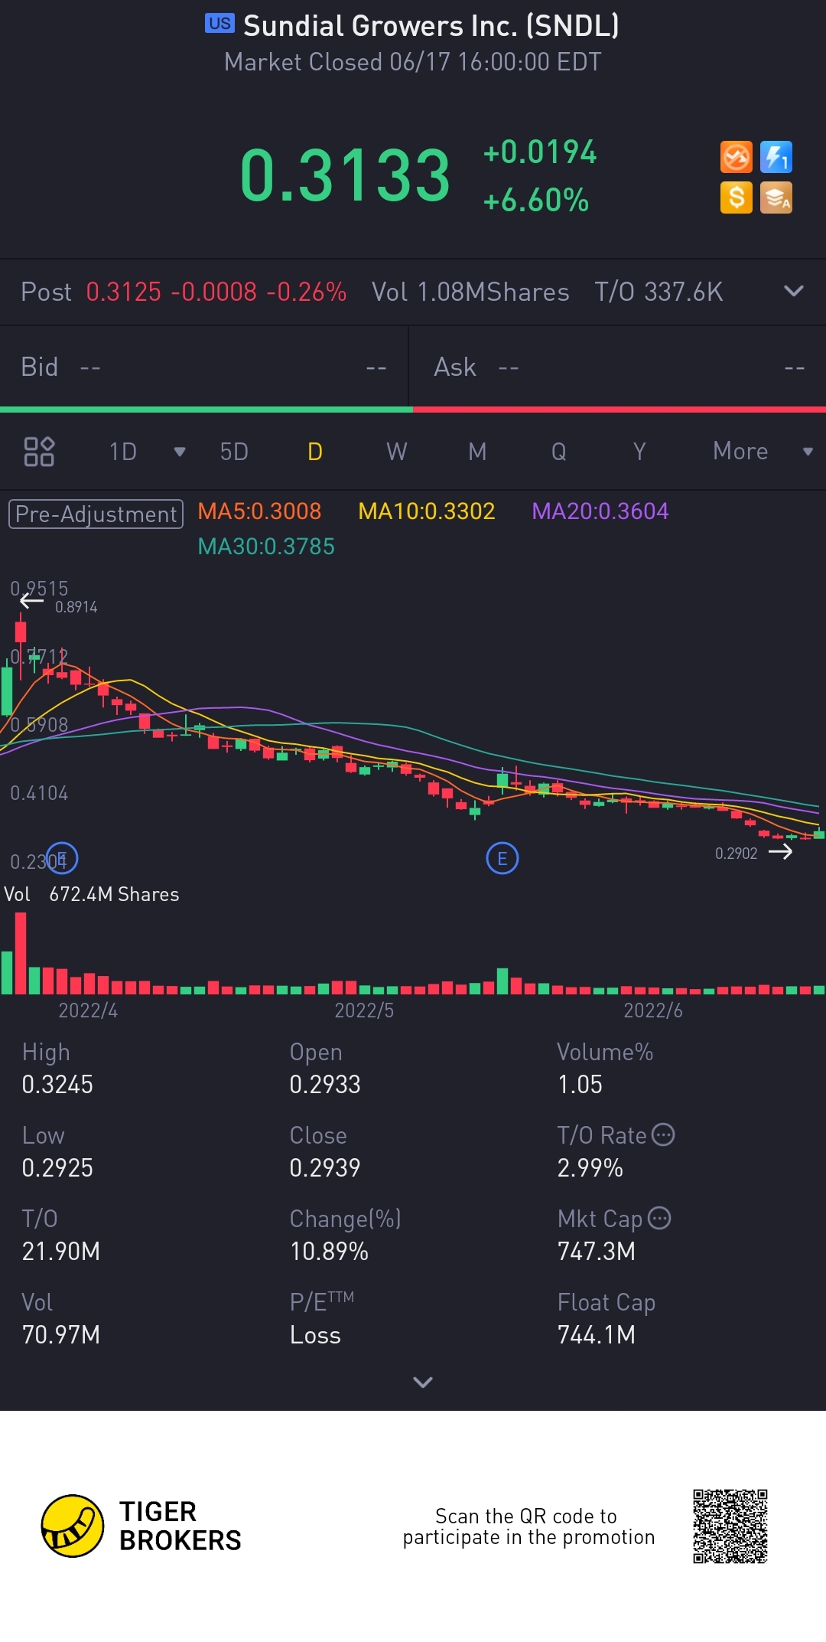This screenshot has width=826, height=1642.
Task: Tap the Vol 672.4M Shares label
Action: [92, 894]
